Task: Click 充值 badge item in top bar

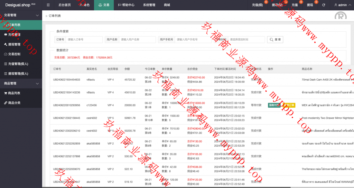Action: (295, 5)
